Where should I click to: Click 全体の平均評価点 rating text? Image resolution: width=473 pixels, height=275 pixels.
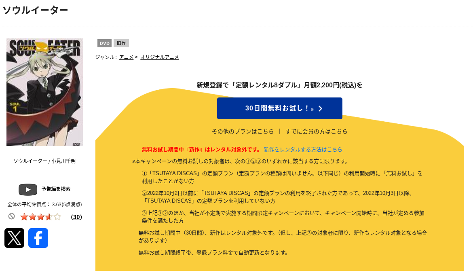click(44, 204)
